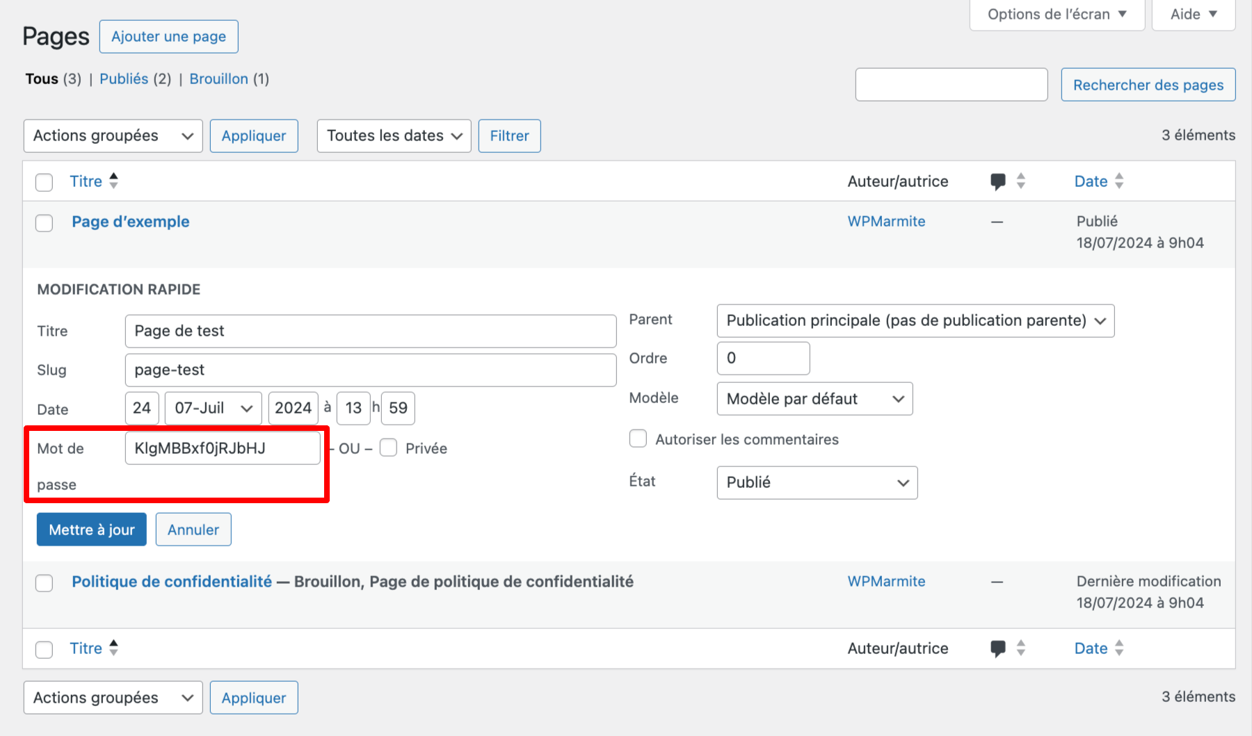Click the comments column icon in header

(999, 181)
